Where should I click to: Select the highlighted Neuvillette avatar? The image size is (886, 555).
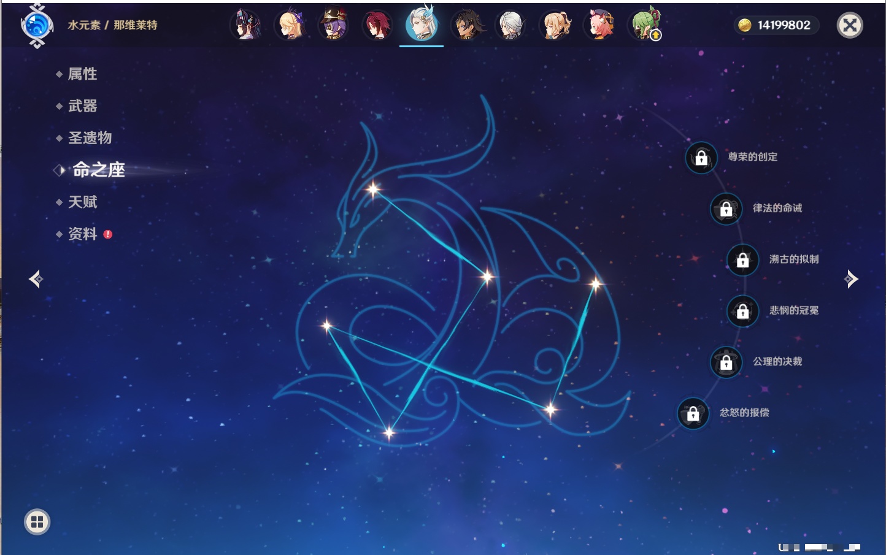pyautogui.click(x=422, y=24)
